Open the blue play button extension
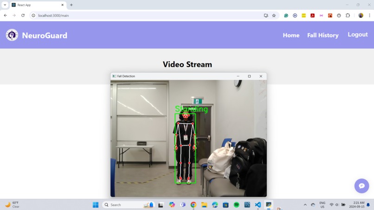The image size is (374, 210). 295,15
